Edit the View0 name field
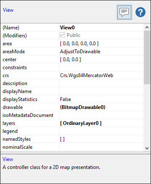The height and width of the screenshot is (184, 151). [x=101, y=28]
